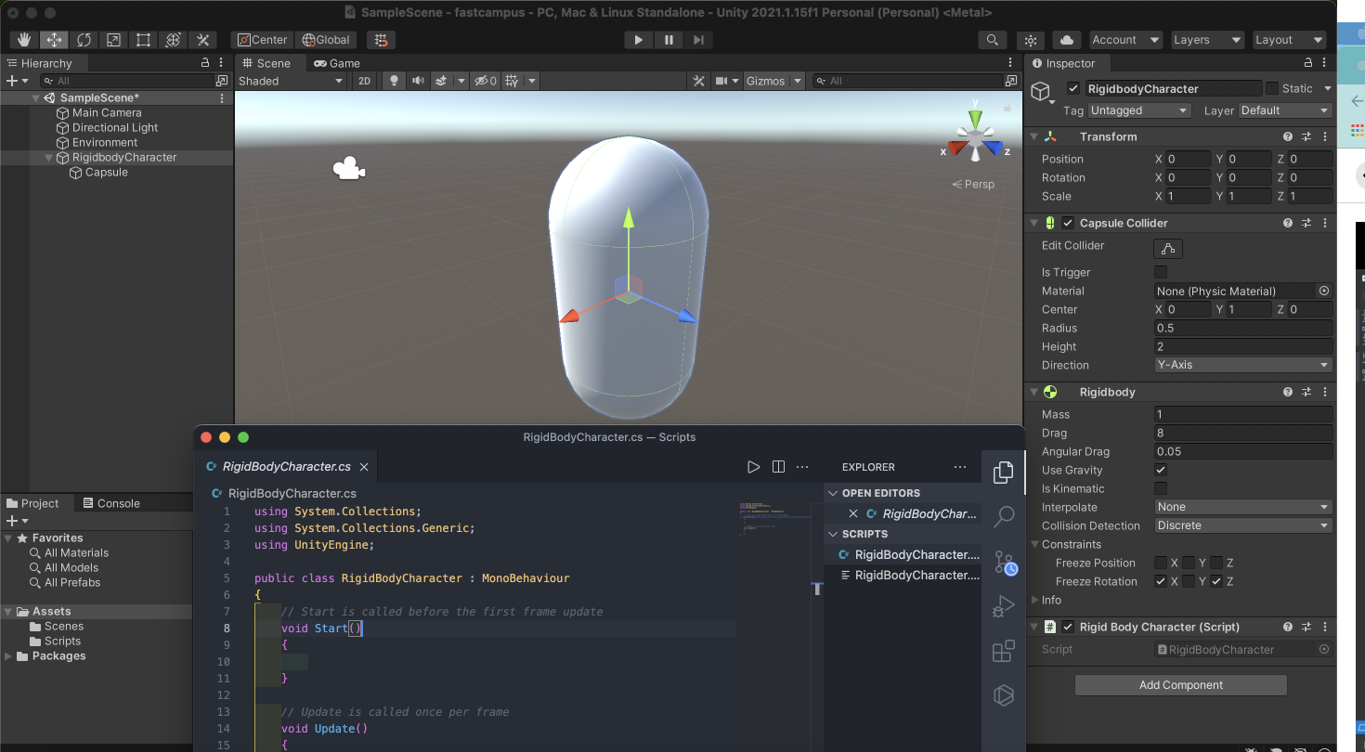Toggle Freeze Rotation Z checkbox
The image size is (1365, 752).
click(x=1216, y=581)
